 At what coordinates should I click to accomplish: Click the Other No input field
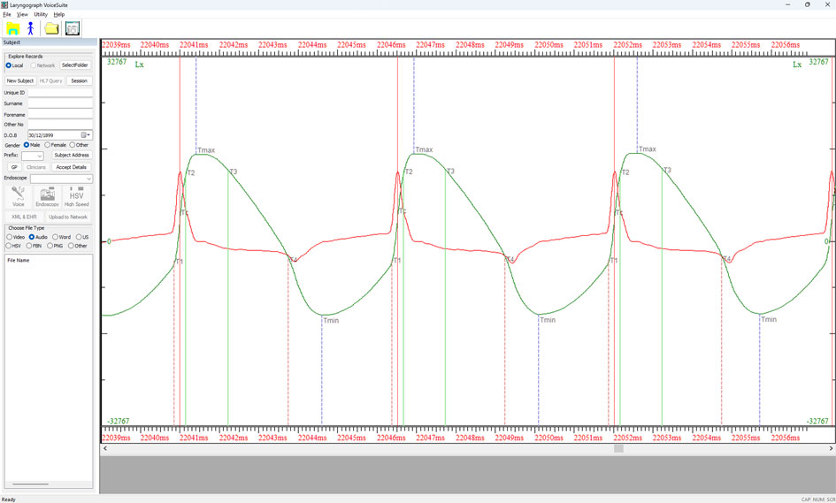click(x=60, y=125)
